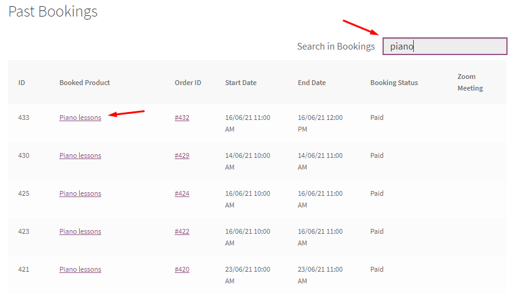The height and width of the screenshot is (295, 518).
Task: Select booking ID 423 cell
Action: click(24, 231)
